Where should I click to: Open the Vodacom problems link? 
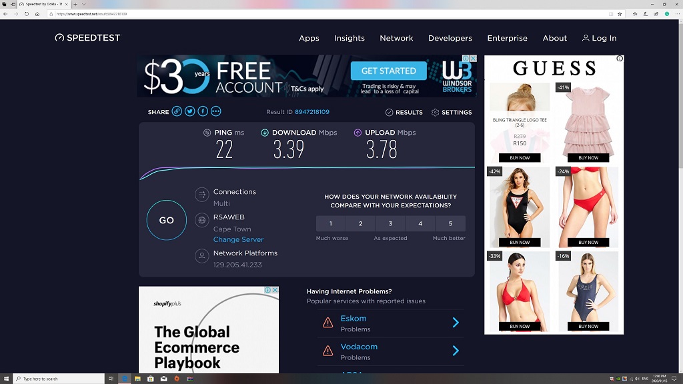point(359,347)
